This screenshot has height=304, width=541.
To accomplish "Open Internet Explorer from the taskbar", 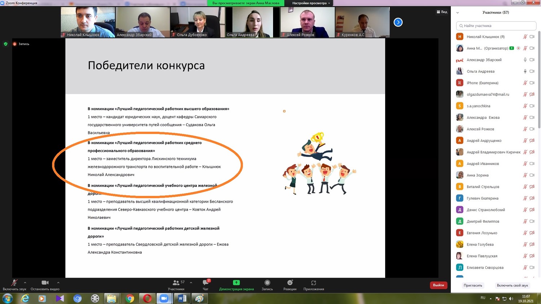I will pyautogui.click(x=25, y=298).
